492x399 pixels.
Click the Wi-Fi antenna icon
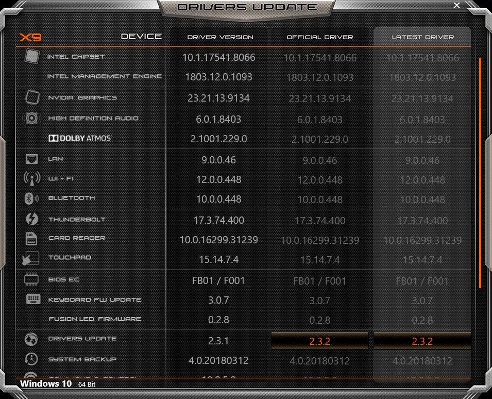(x=32, y=178)
